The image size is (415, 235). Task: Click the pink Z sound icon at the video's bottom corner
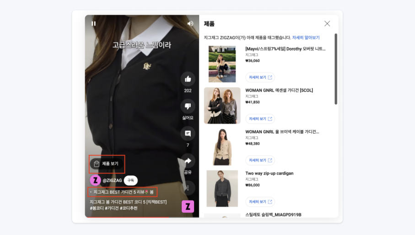point(188,207)
